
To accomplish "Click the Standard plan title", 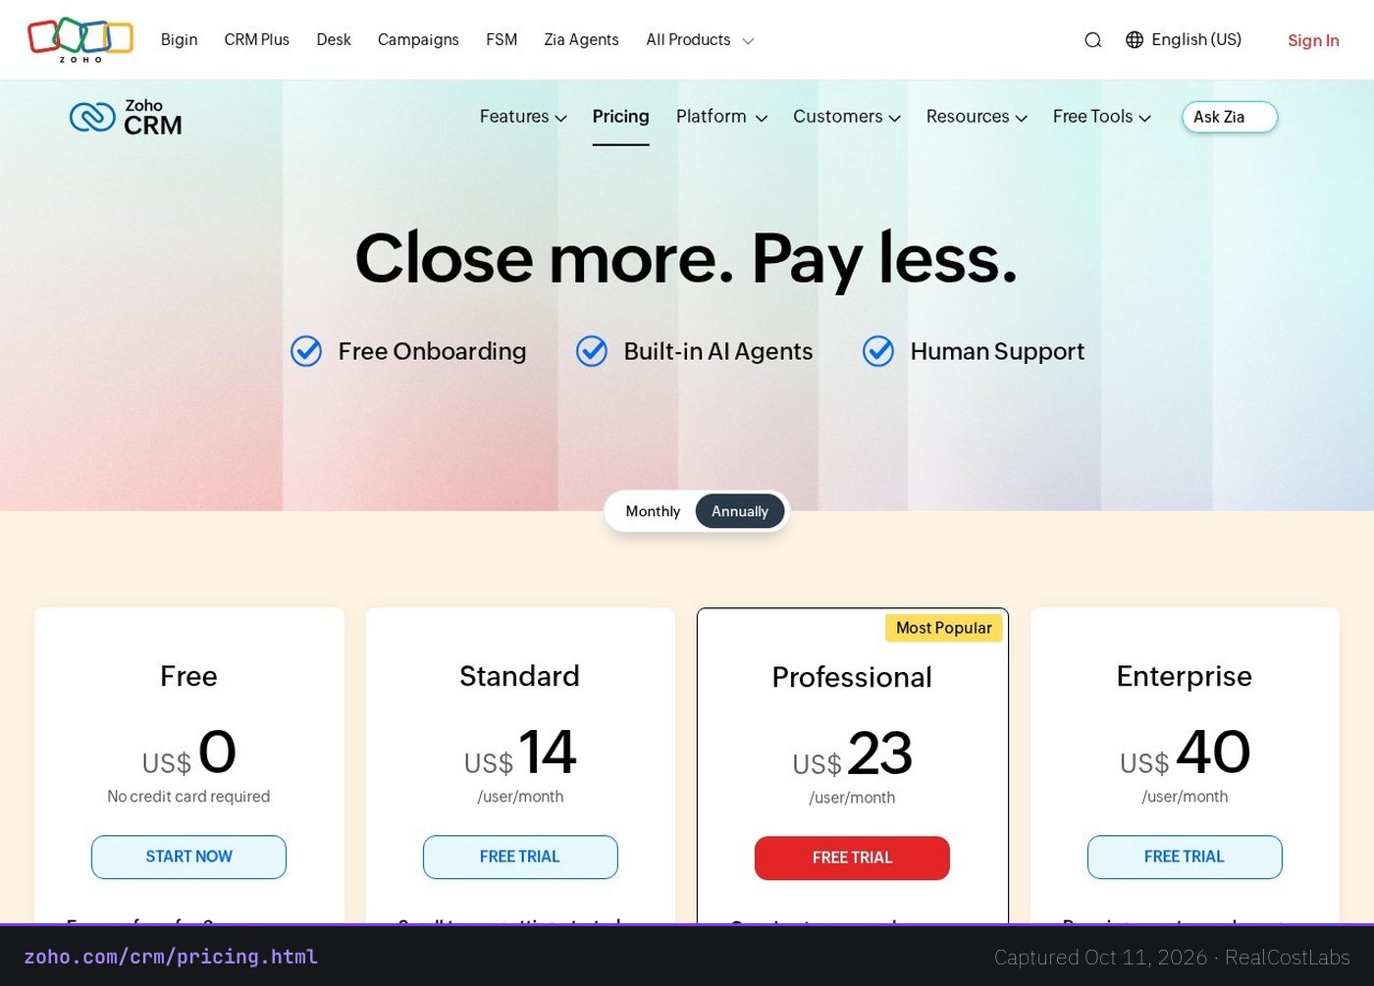I will (x=519, y=676).
